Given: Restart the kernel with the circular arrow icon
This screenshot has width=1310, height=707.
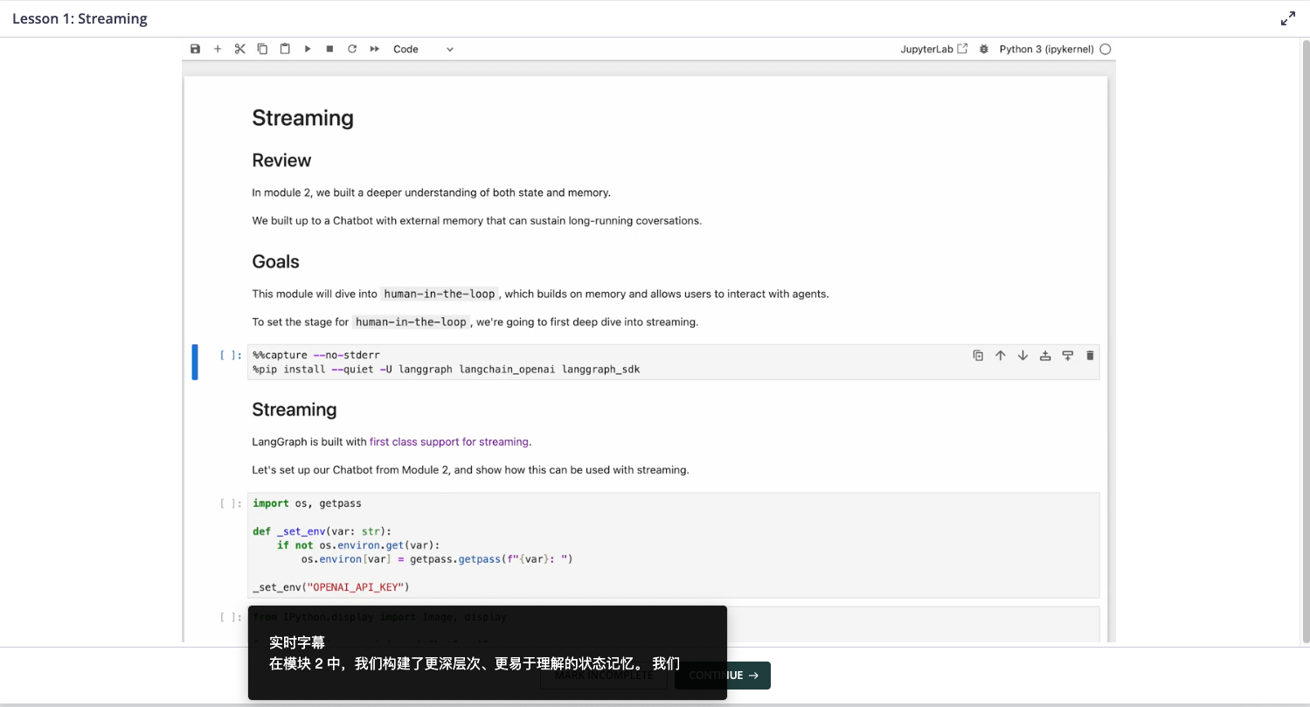Looking at the screenshot, I should (352, 49).
